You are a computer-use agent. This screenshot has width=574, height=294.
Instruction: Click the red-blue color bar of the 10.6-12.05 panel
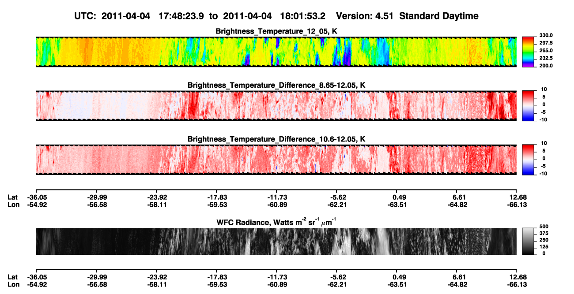pyautogui.click(x=529, y=160)
